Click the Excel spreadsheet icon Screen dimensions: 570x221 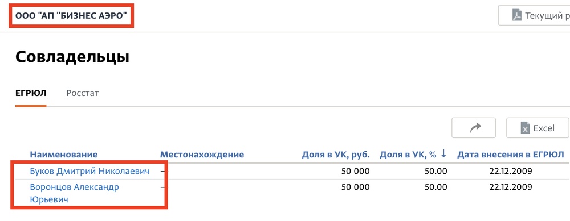[524, 128]
